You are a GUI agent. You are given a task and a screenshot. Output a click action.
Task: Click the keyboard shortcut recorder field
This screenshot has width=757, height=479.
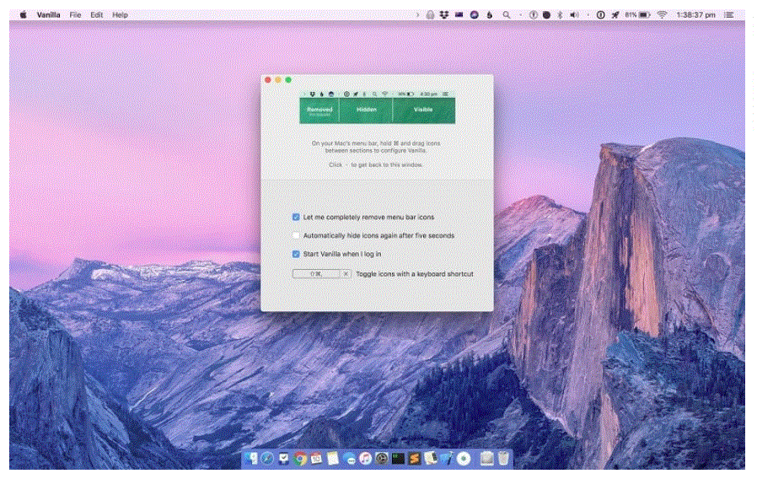(x=317, y=274)
